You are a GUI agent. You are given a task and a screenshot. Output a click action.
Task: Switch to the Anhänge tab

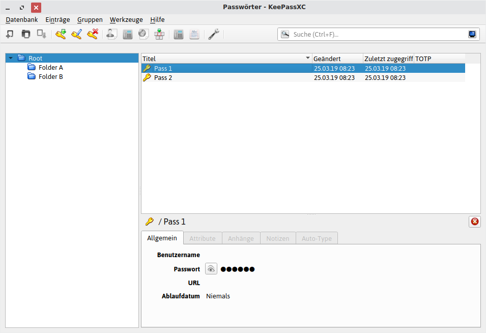[x=241, y=238]
